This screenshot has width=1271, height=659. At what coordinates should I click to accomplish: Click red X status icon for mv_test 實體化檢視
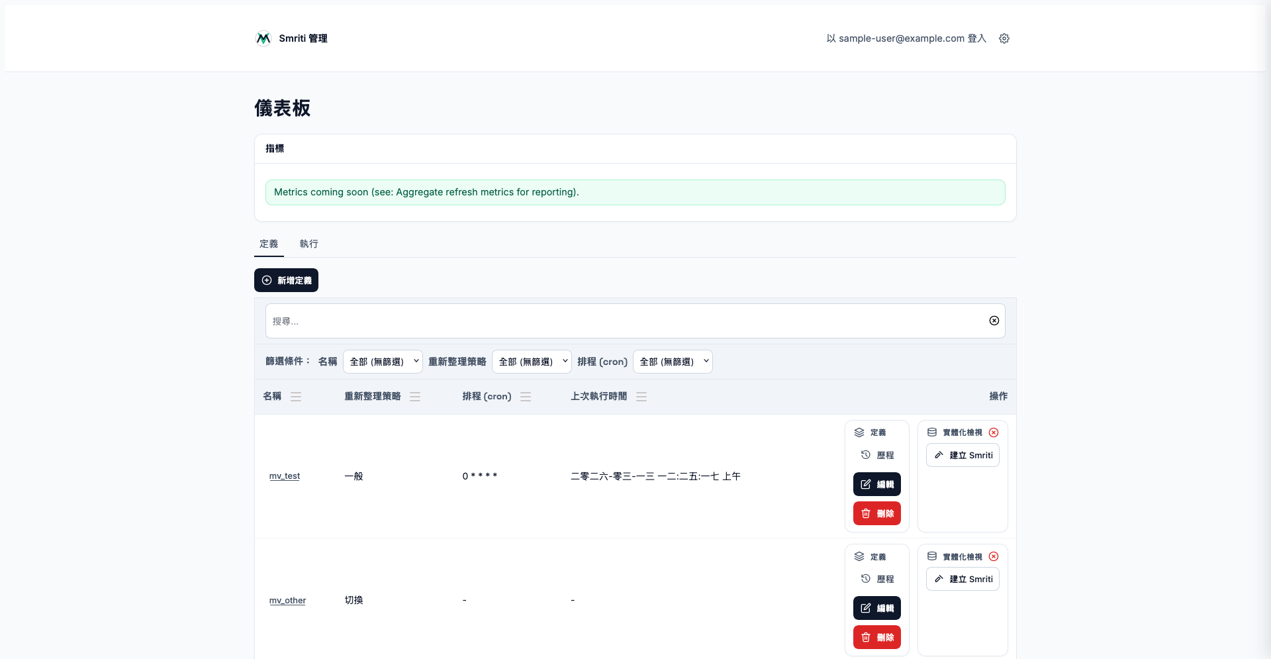[993, 432]
